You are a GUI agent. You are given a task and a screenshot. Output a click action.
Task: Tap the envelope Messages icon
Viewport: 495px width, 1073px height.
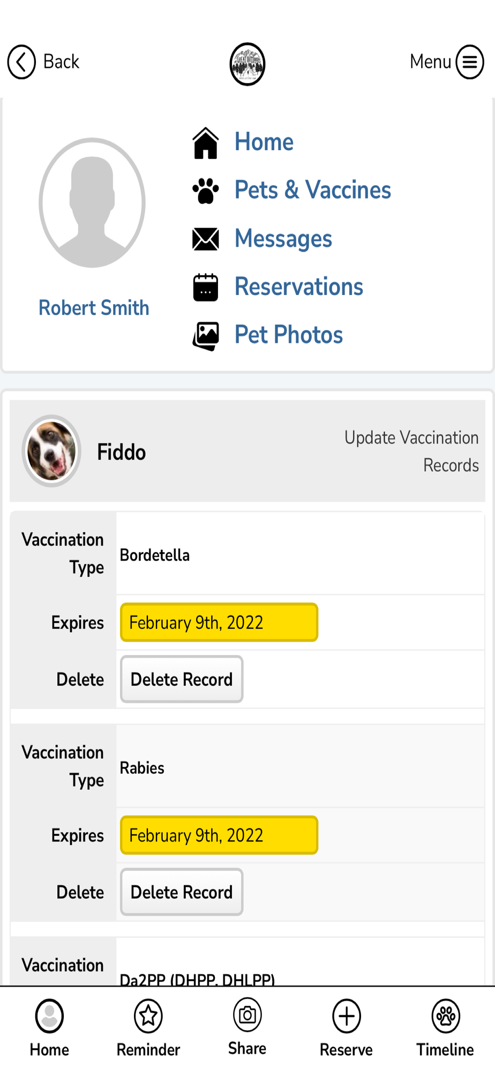coord(206,239)
